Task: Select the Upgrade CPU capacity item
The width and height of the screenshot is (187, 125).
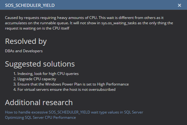Action: 37,79
